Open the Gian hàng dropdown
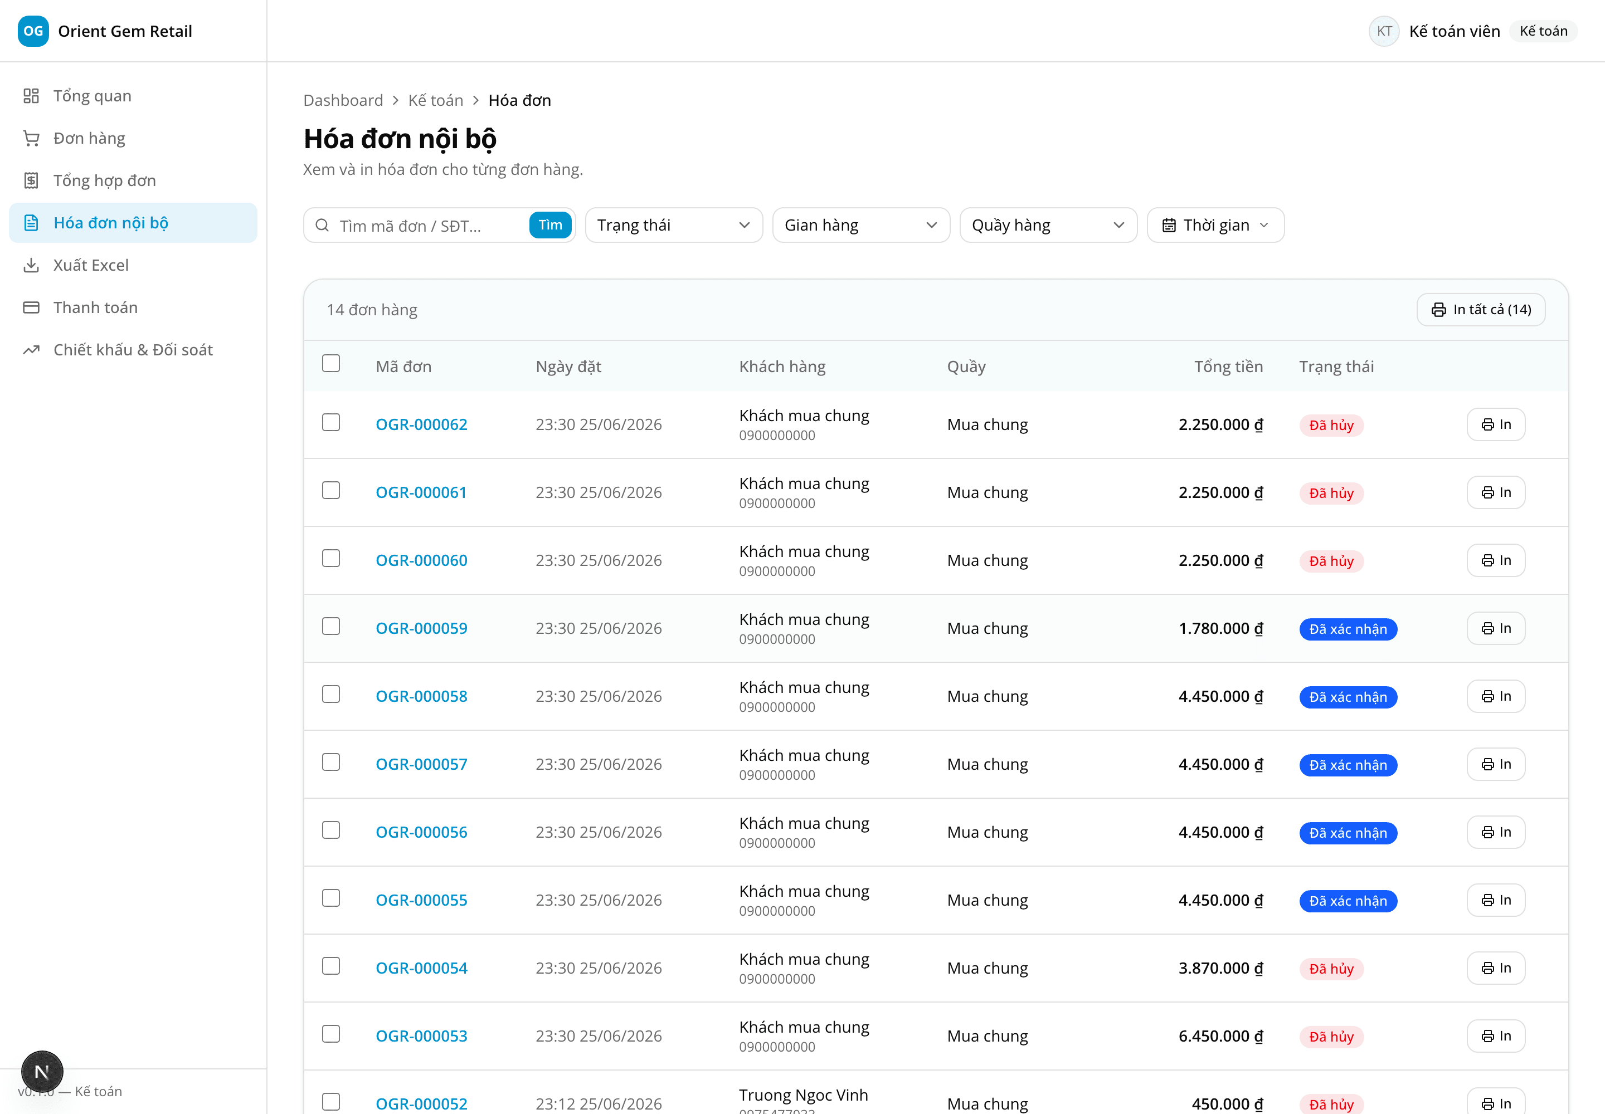 click(x=860, y=226)
